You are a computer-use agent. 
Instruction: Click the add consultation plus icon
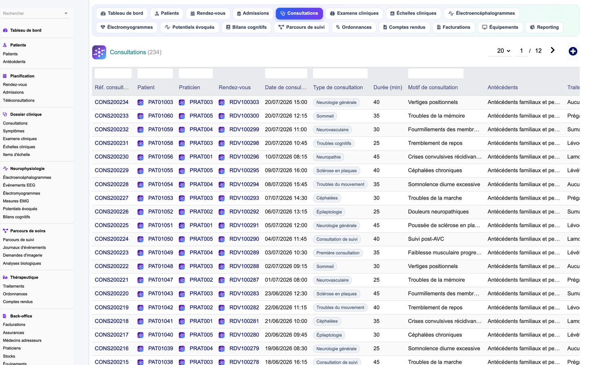point(573,51)
